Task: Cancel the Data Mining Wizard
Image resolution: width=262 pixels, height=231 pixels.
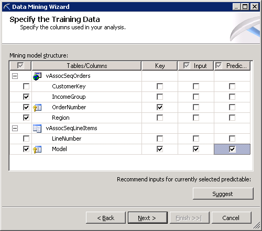Action: click(232, 218)
